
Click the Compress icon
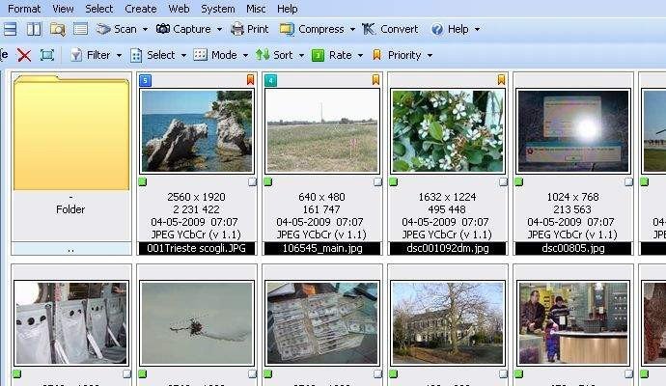pyautogui.click(x=287, y=29)
